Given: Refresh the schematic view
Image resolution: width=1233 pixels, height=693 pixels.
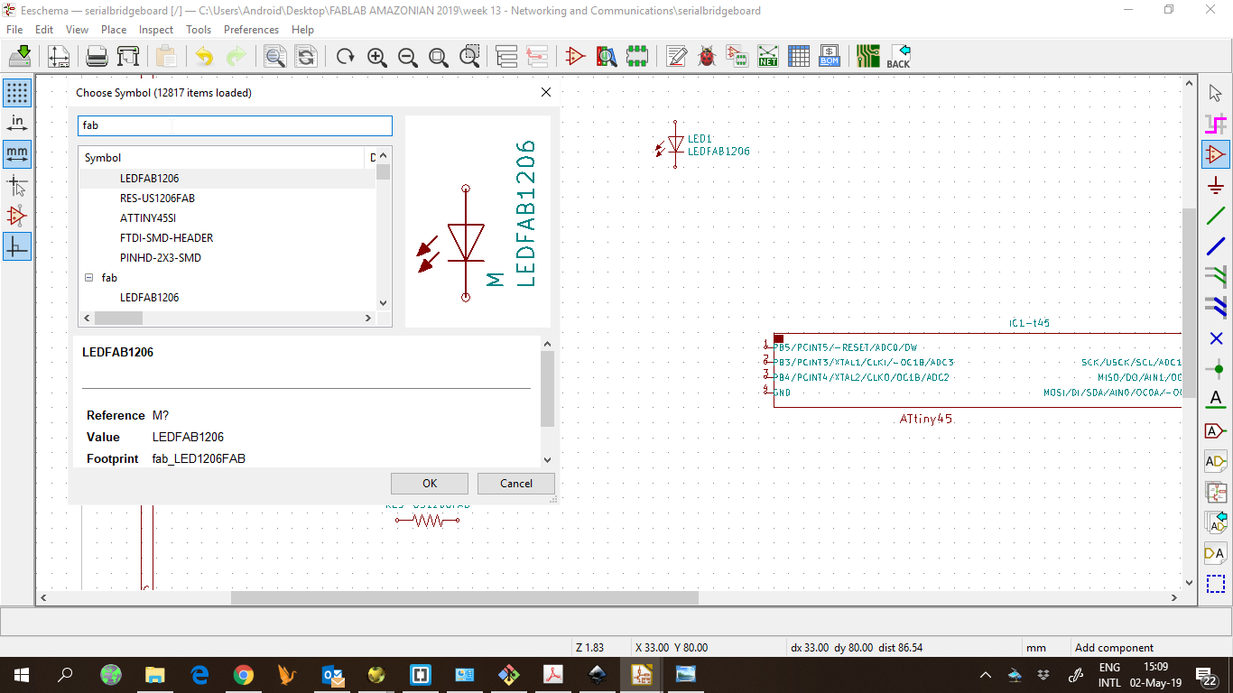Looking at the screenshot, I should pos(346,57).
